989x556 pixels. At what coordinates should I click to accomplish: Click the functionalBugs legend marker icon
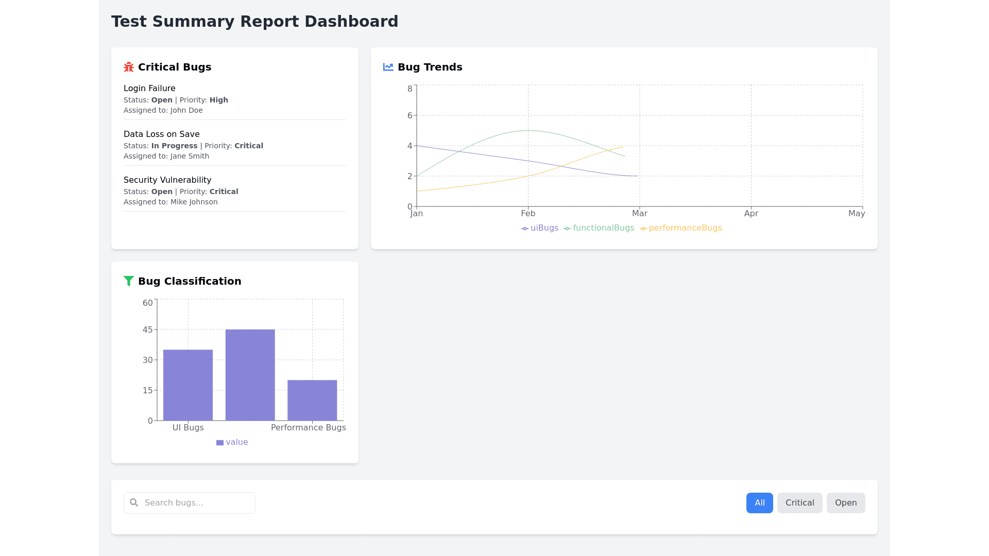pyautogui.click(x=567, y=229)
